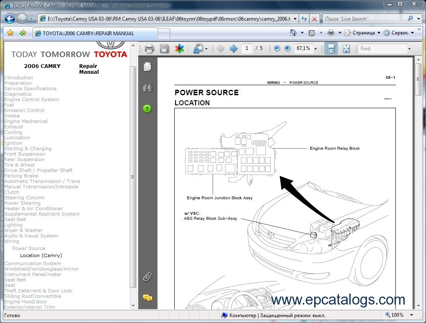This screenshot has height=323, width=426.
Task: Print the PDF document
Action: point(149,49)
